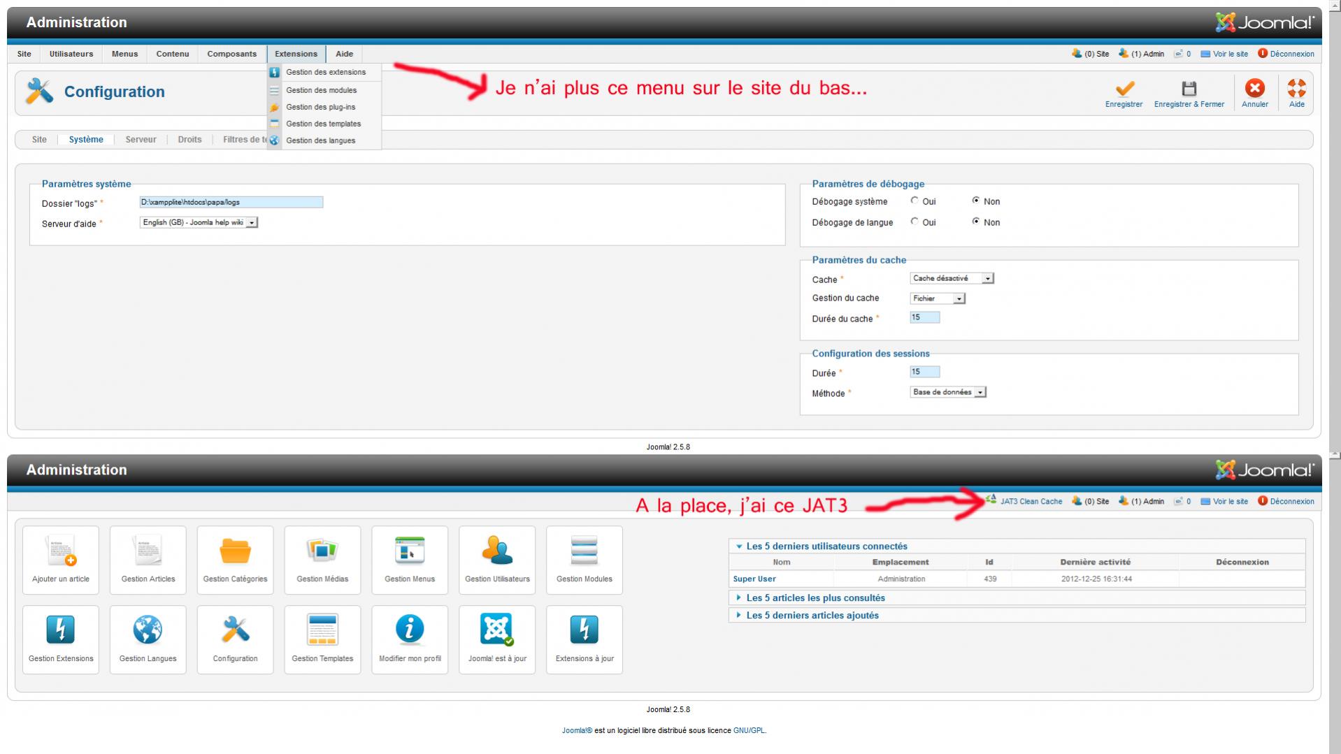Image resolution: width=1341 pixels, height=754 pixels.
Task: Open the Composants menu
Action: click(232, 54)
